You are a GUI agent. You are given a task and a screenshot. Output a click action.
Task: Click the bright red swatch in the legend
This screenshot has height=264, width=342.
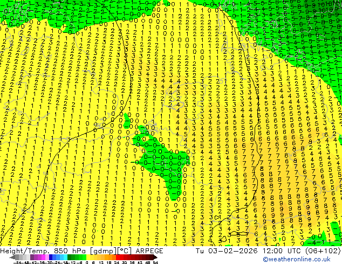(118, 258)
